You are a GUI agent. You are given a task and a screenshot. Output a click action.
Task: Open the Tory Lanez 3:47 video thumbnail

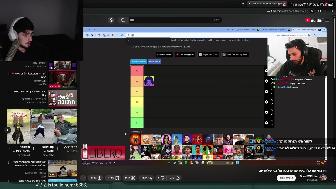[x=62, y=66]
